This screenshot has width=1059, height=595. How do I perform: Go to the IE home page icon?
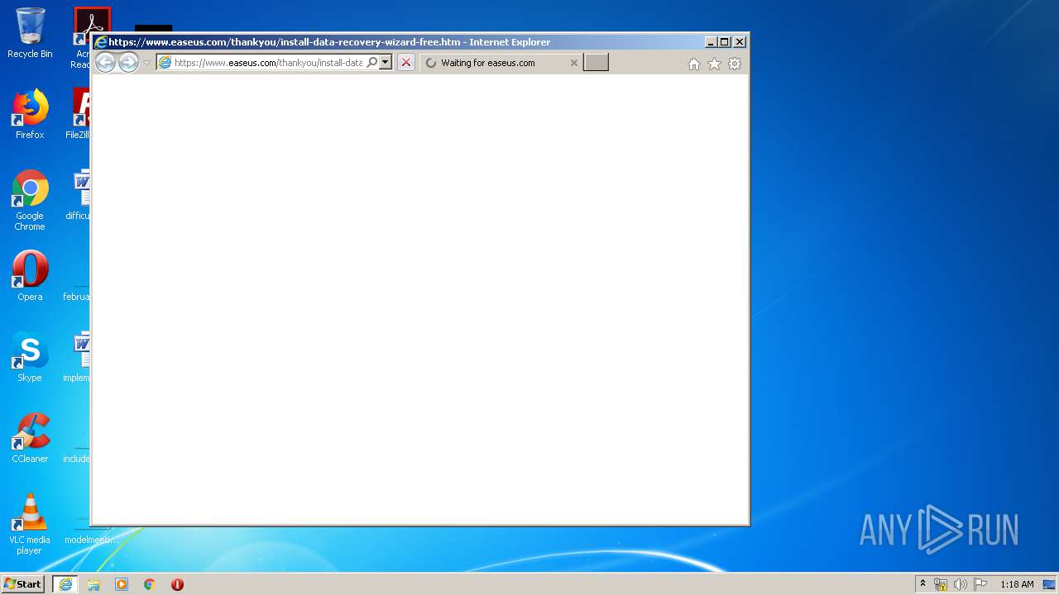[694, 64]
